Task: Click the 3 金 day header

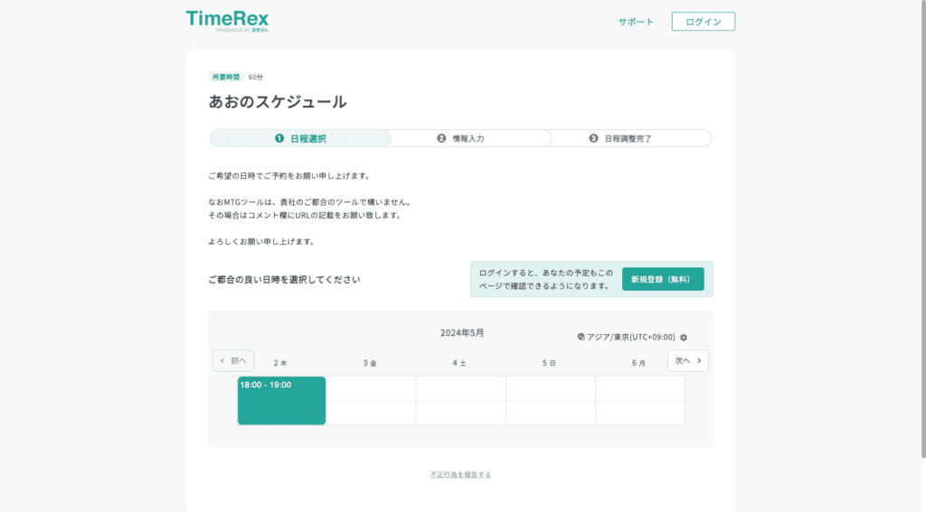Action: pos(370,363)
